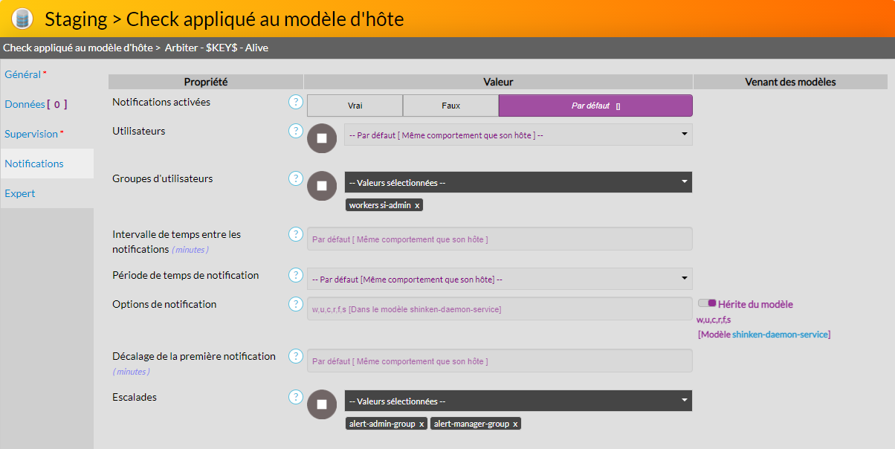Expand the Escalades selected values dropdown
Viewport: 895px width, 449px height.
[x=517, y=401]
